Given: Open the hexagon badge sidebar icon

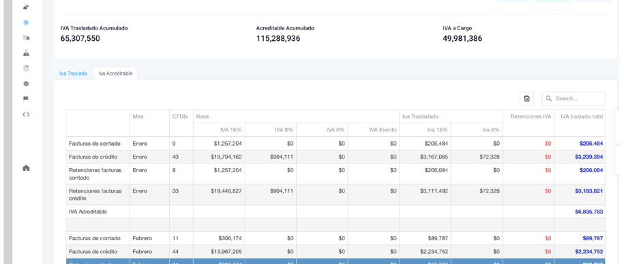Looking at the screenshot, I should click(27, 84).
